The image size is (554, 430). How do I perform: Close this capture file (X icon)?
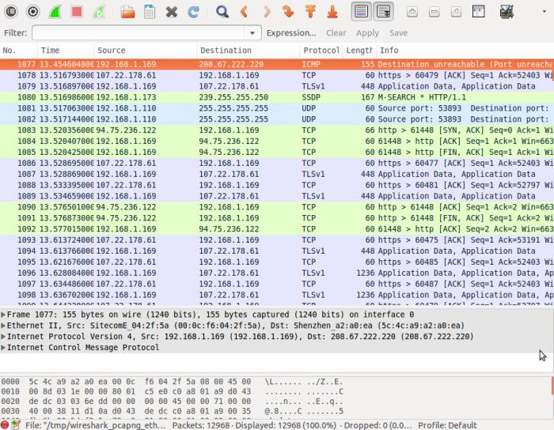coord(172,12)
